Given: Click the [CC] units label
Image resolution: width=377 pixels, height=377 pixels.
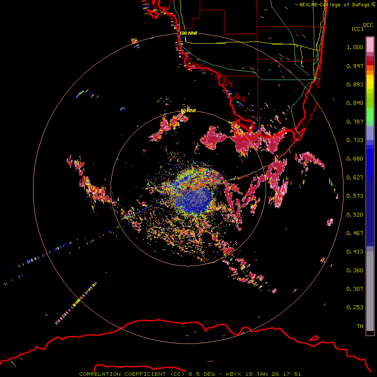Looking at the screenshot, I should pos(357,29).
